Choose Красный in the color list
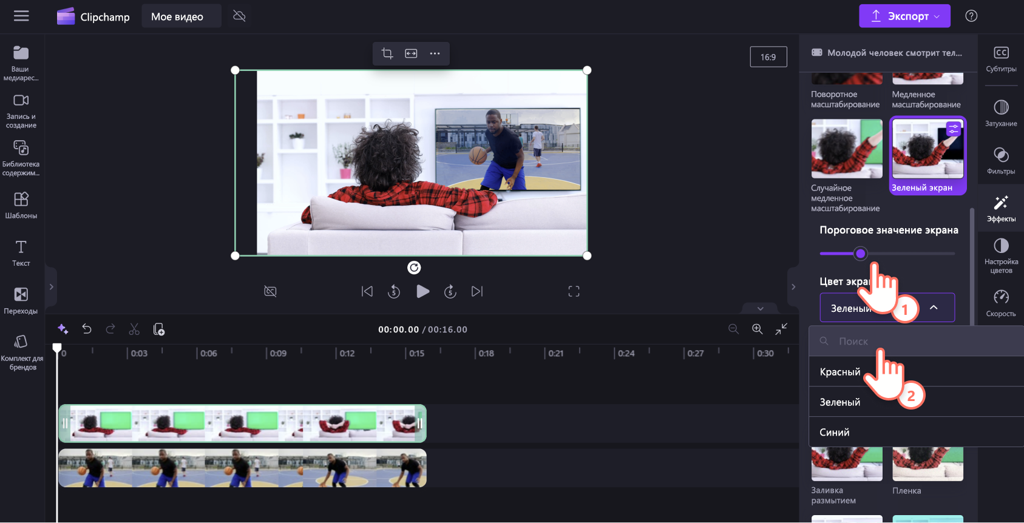The width and height of the screenshot is (1024, 523). point(916,372)
